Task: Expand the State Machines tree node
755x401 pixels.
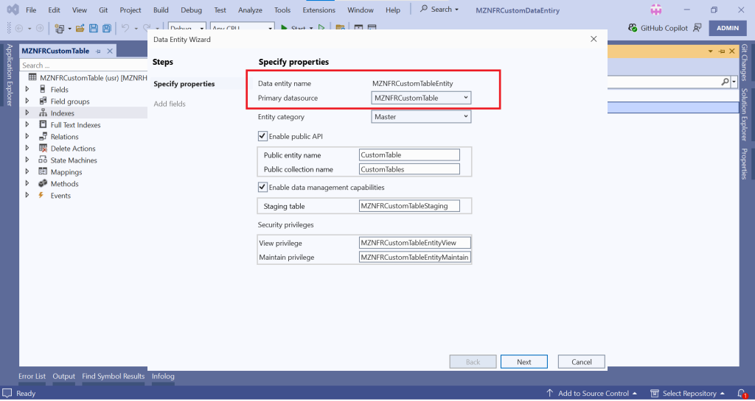Action: click(27, 160)
